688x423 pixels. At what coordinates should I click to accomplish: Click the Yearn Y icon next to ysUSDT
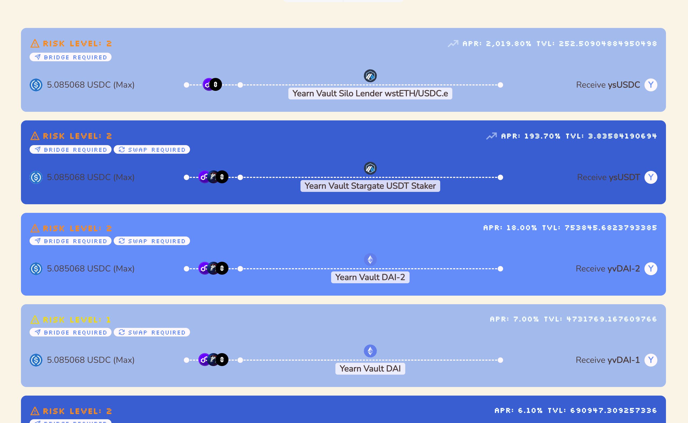coord(651,177)
